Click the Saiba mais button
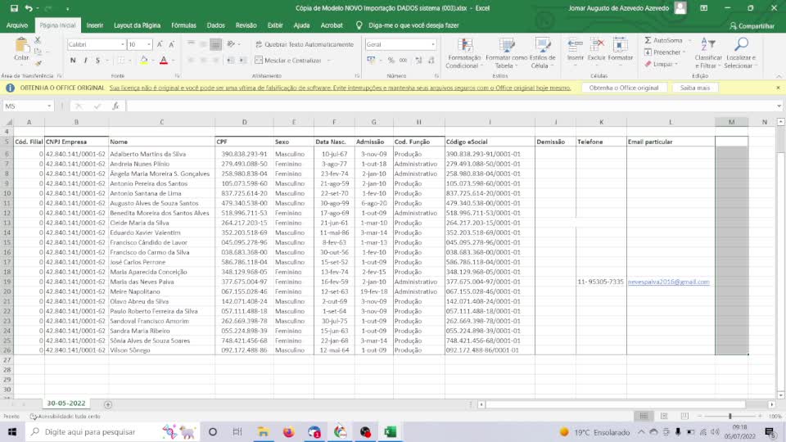786x442 pixels. [x=695, y=88]
